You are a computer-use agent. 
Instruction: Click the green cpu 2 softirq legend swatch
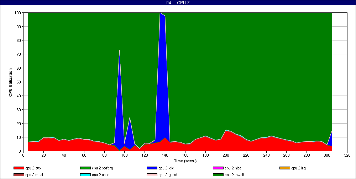(x=85, y=168)
